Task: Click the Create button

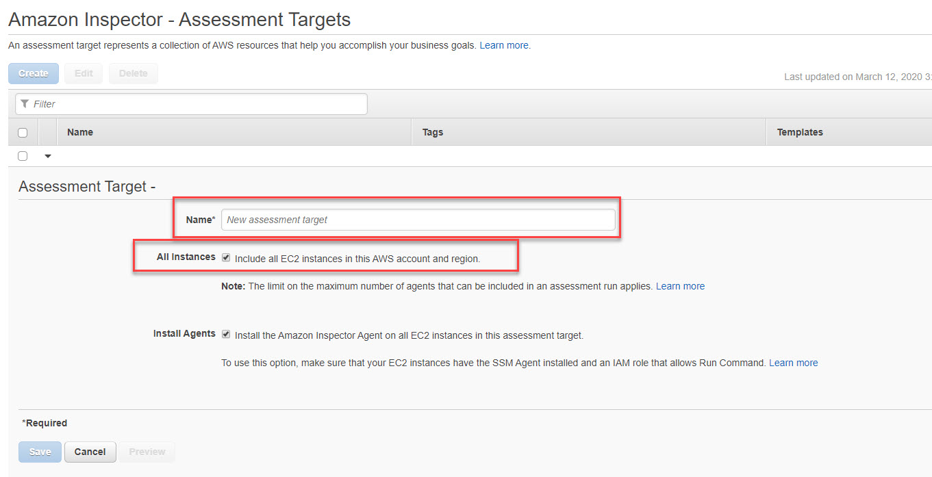Action: click(33, 73)
